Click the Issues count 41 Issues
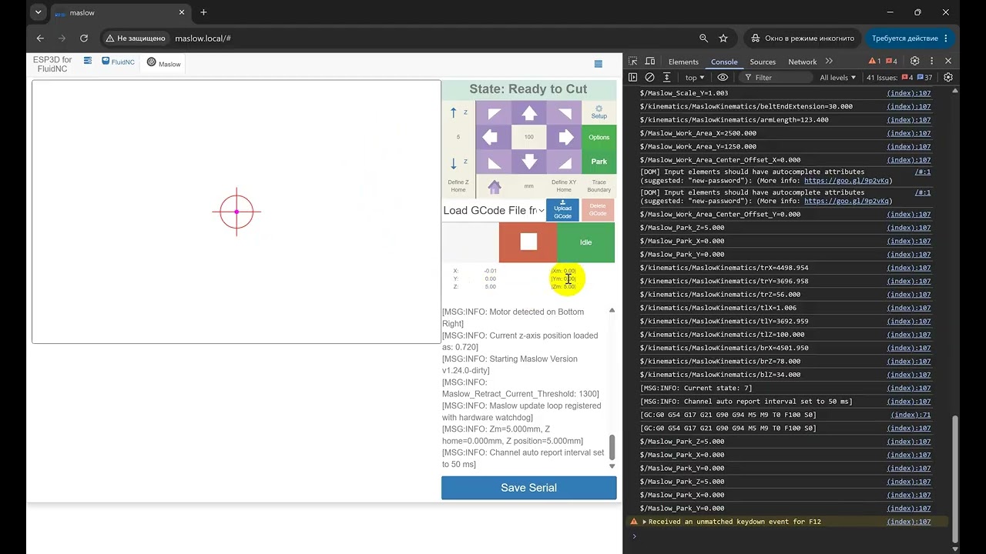 (900, 77)
